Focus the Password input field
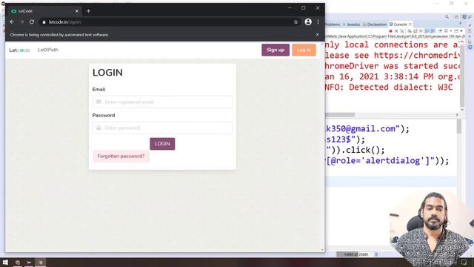The height and width of the screenshot is (267, 474). [x=162, y=128]
